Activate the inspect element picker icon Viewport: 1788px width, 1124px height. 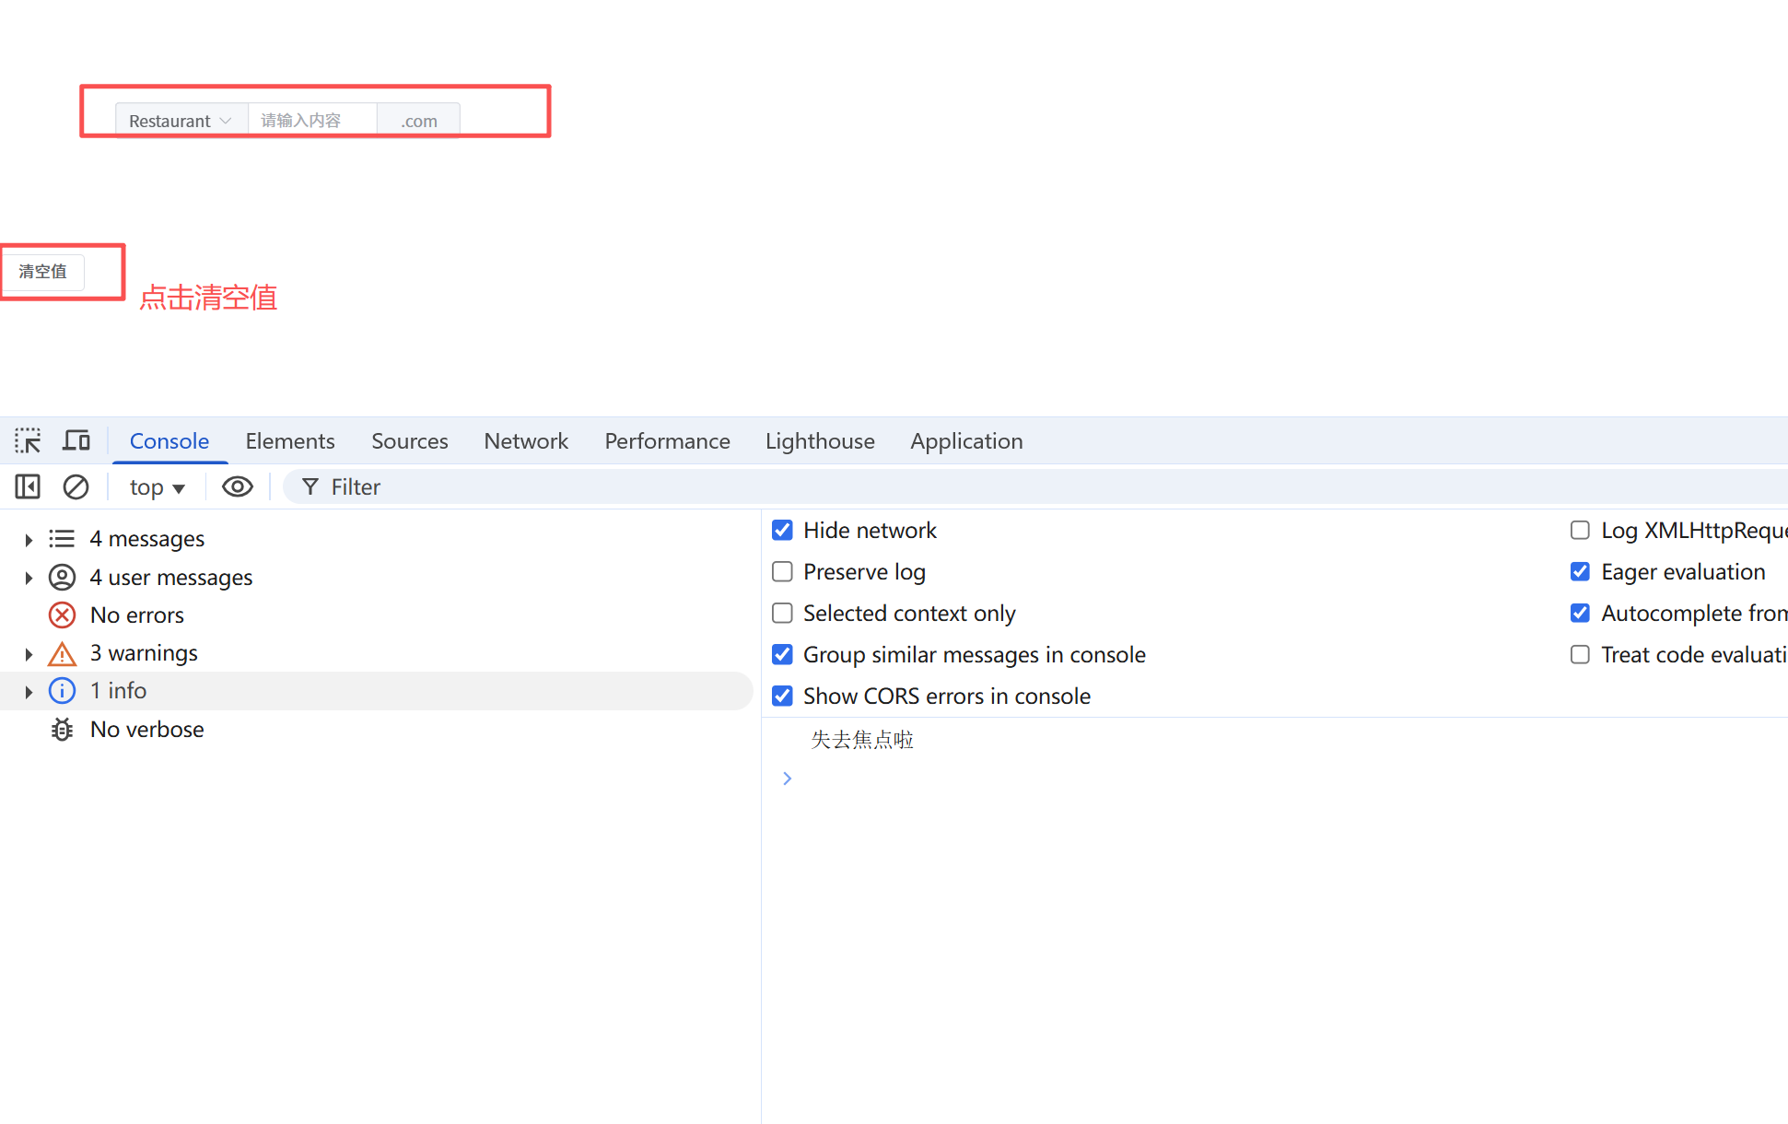[28, 440]
